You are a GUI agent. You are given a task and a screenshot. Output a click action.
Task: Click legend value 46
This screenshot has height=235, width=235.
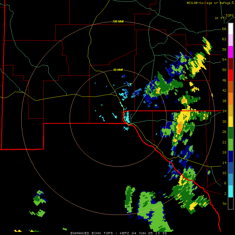(x=224, y=80)
